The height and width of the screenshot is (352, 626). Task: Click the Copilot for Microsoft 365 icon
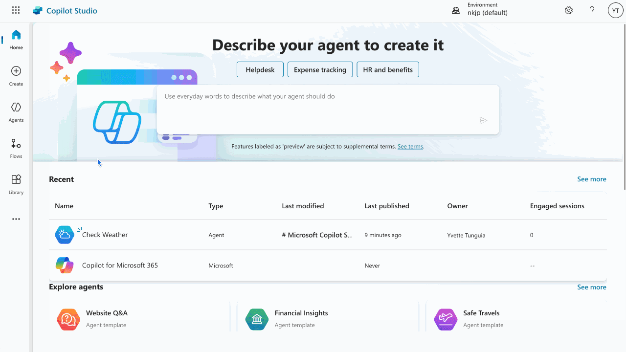point(65,265)
